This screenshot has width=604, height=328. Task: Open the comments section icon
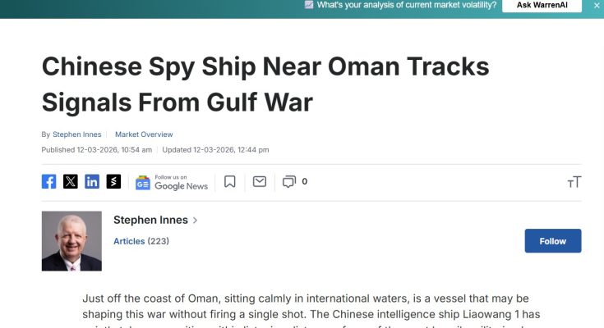288,181
